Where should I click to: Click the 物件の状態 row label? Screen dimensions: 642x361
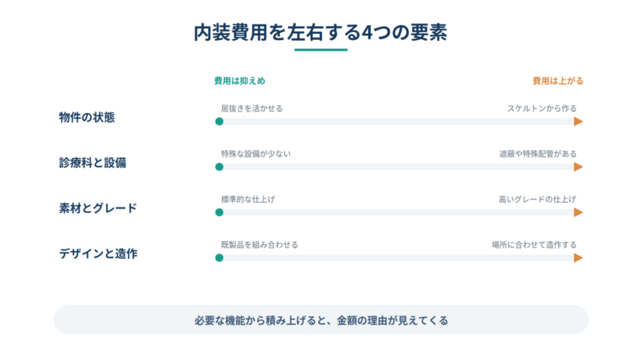(87, 117)
